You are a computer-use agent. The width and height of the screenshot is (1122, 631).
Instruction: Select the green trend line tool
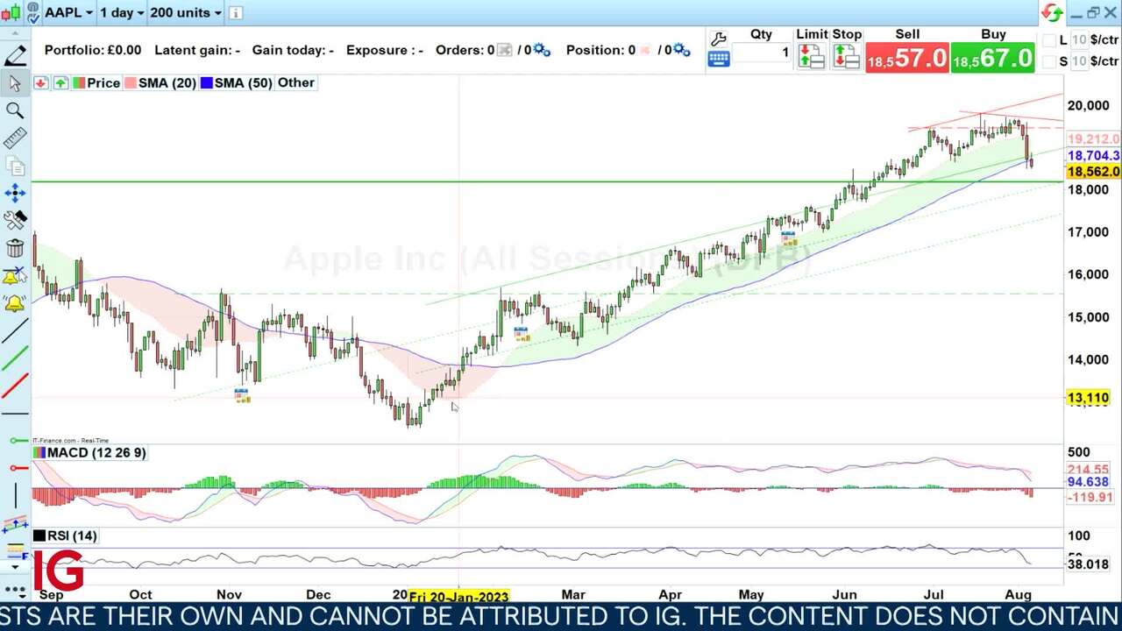(x=15, y=358)
